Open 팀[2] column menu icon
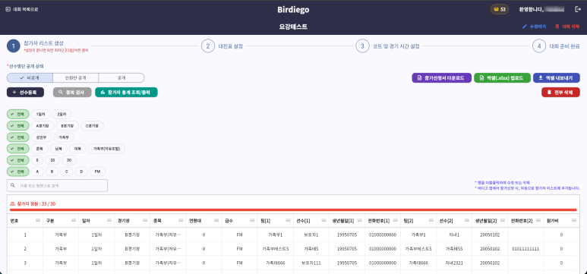Viewport: 587px width, 274px height. click(x=432, y=221)
